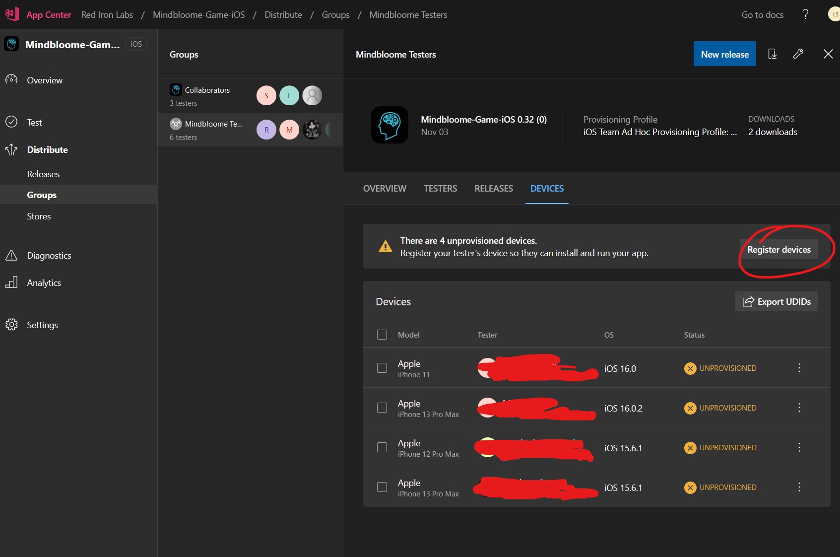This screenshot has height=557, width=840.
Task: Click the Register devices button
Action: (778, 250)
